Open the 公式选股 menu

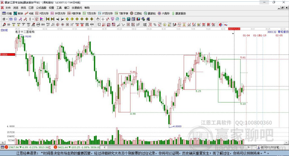[x=41, y=8]
